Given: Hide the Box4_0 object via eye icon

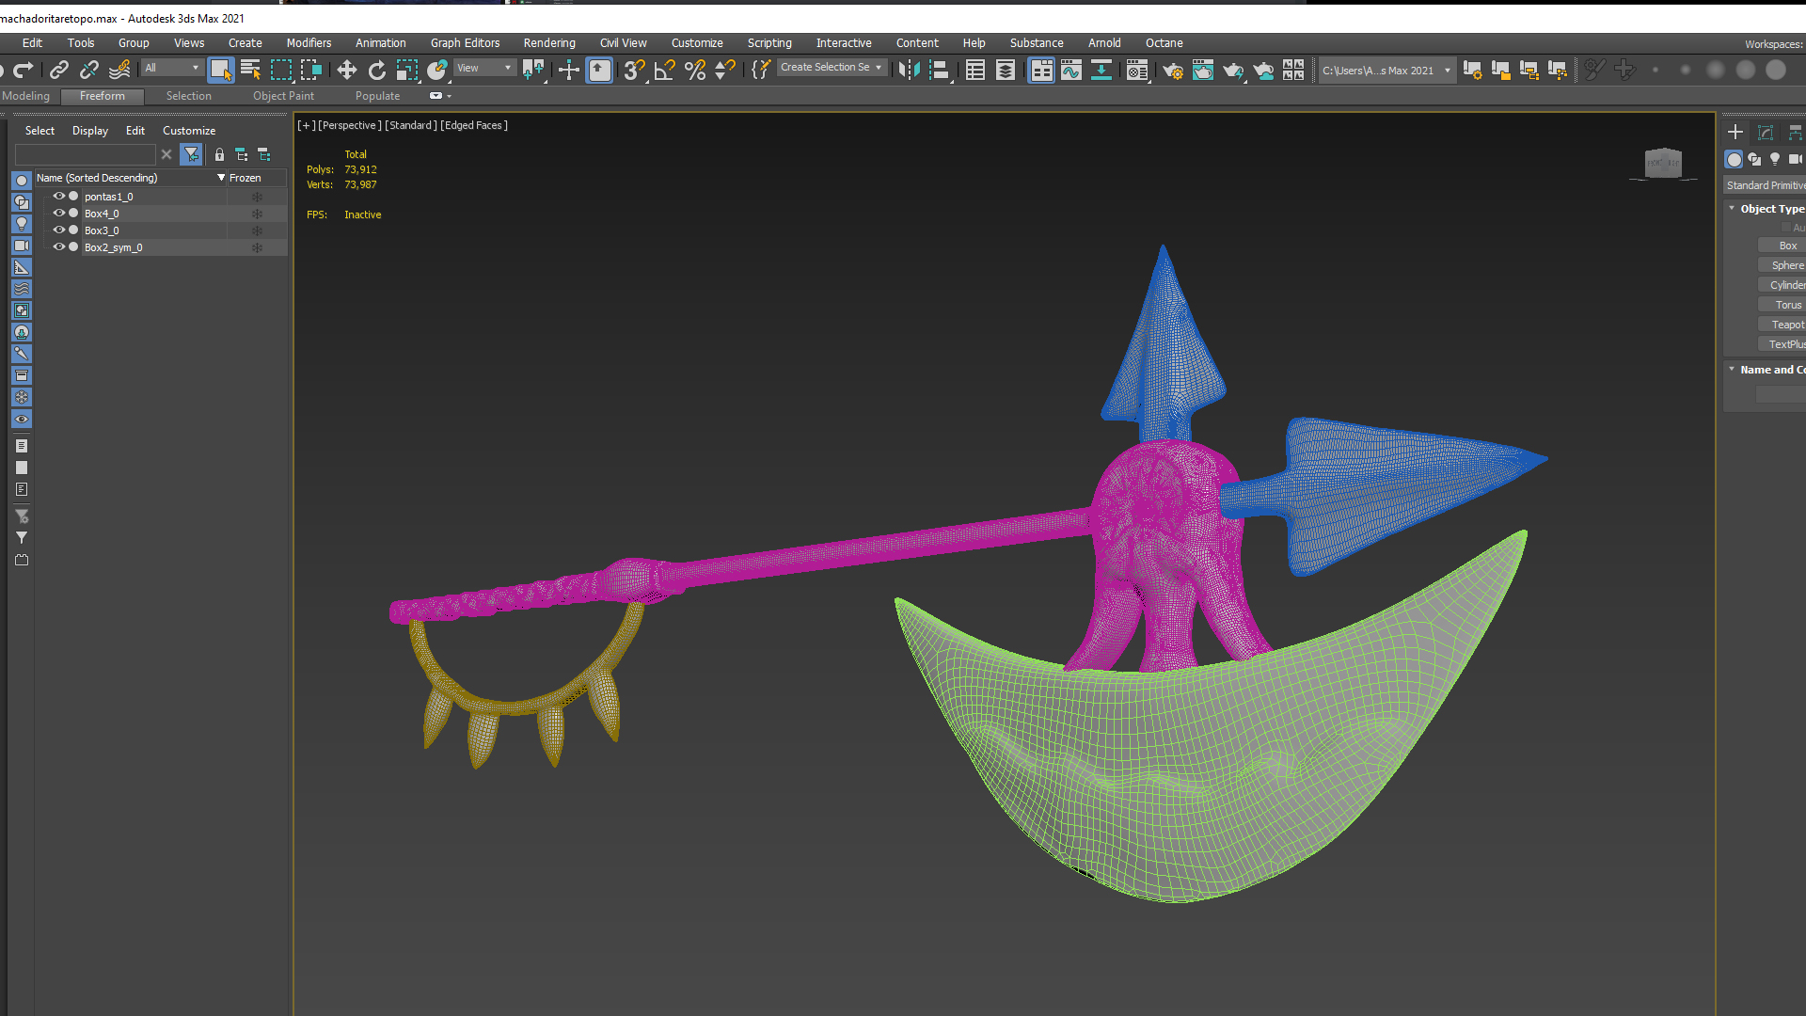Looking at the screenshot, I should point(58,214).
